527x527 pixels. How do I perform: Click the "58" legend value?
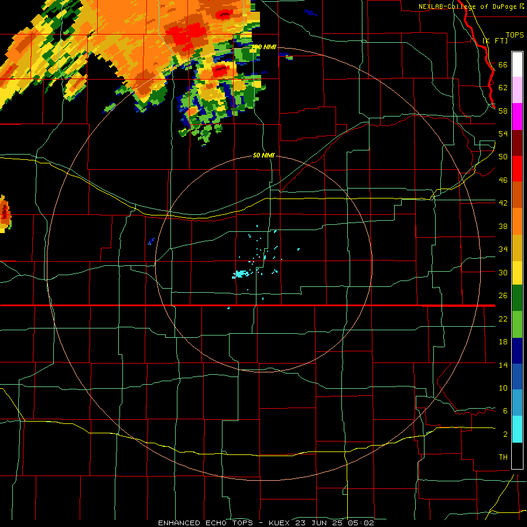[x=503, y=111]
